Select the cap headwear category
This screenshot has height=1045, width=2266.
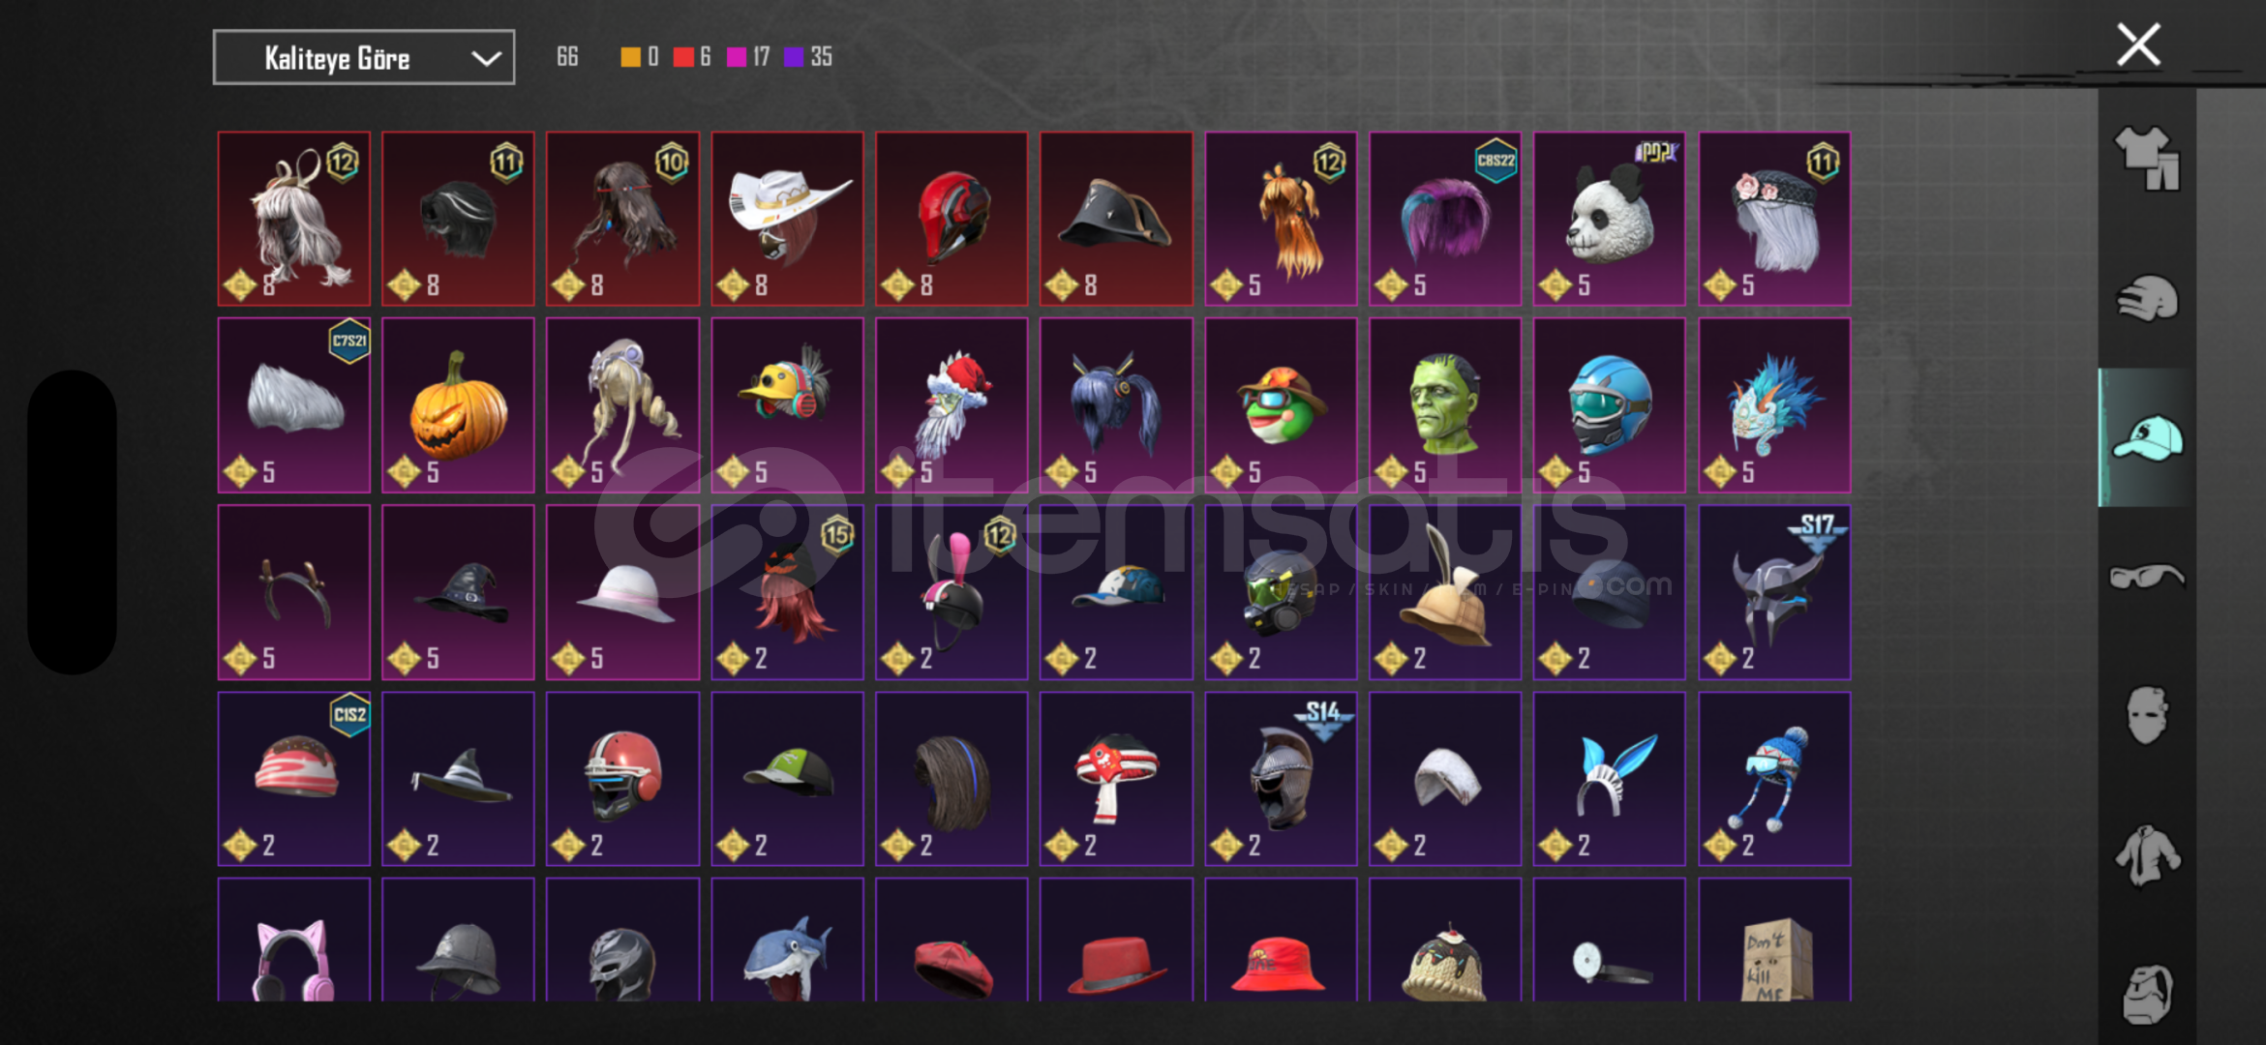point(2147,438)
